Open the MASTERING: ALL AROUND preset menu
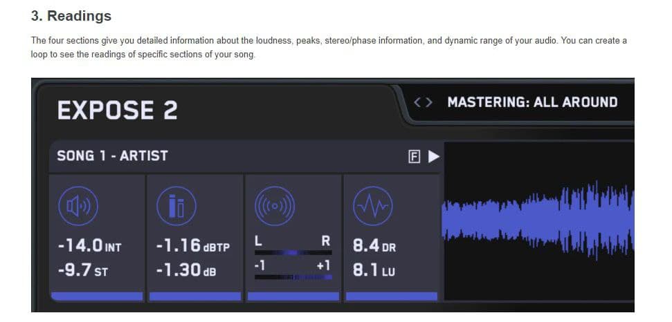 coord(532,102)
